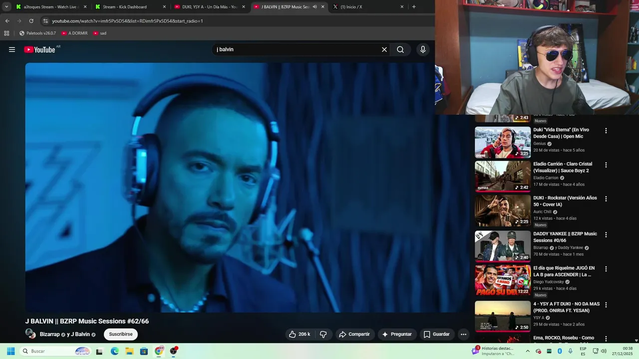Start voice search with microphone icon
This screenshot has width=639, height=359.
(423, 49)
